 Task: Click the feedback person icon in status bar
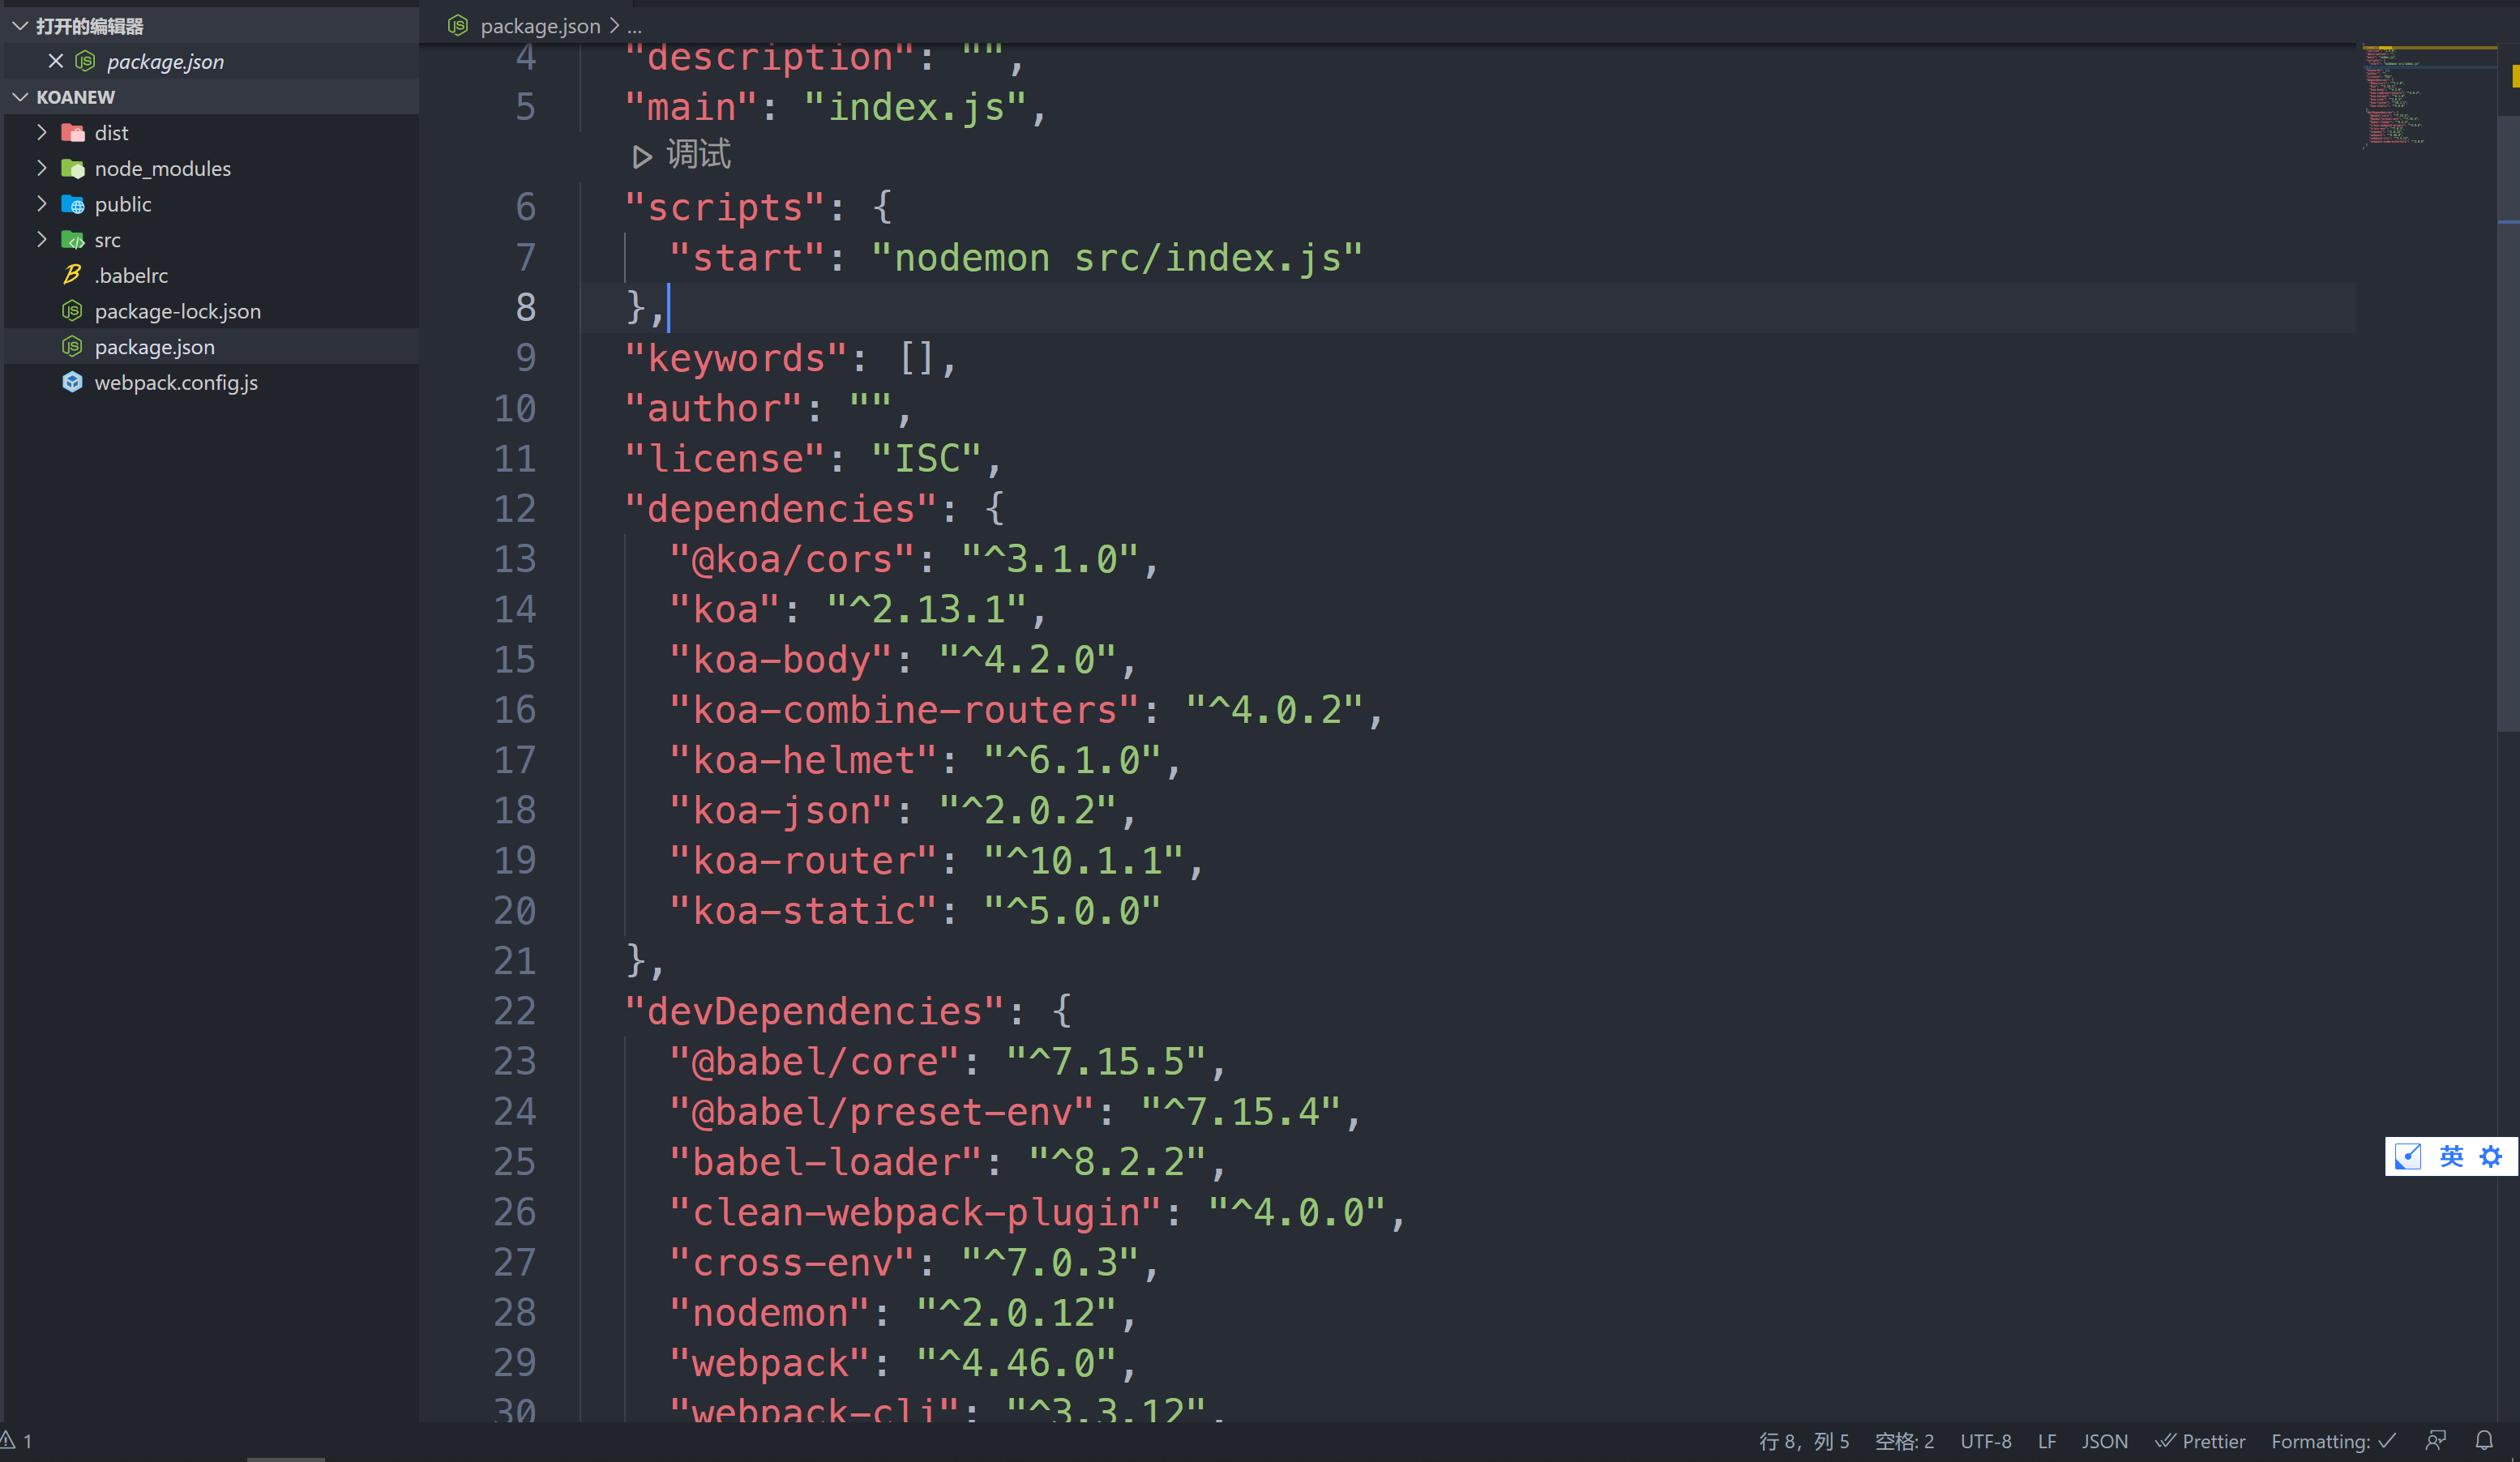[2435, 1440]
